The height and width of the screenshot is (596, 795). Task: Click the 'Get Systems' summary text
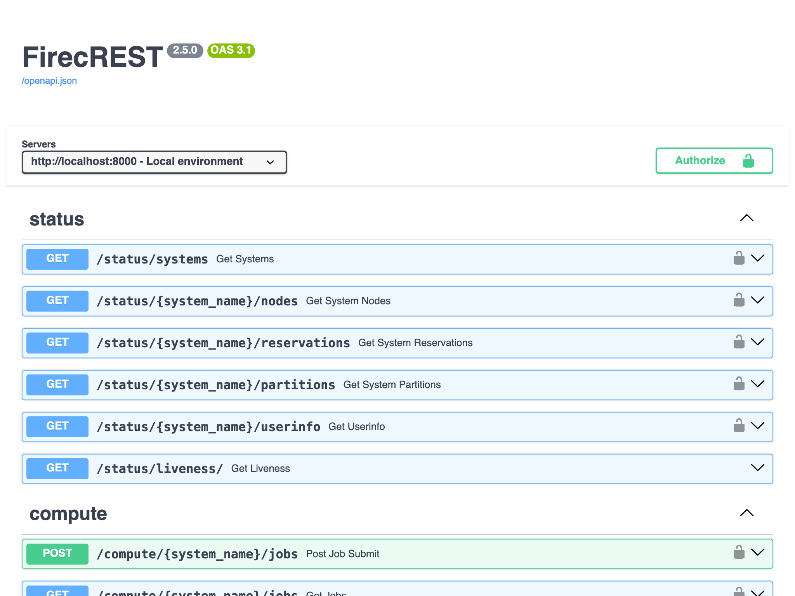click(x=245, y=259)
